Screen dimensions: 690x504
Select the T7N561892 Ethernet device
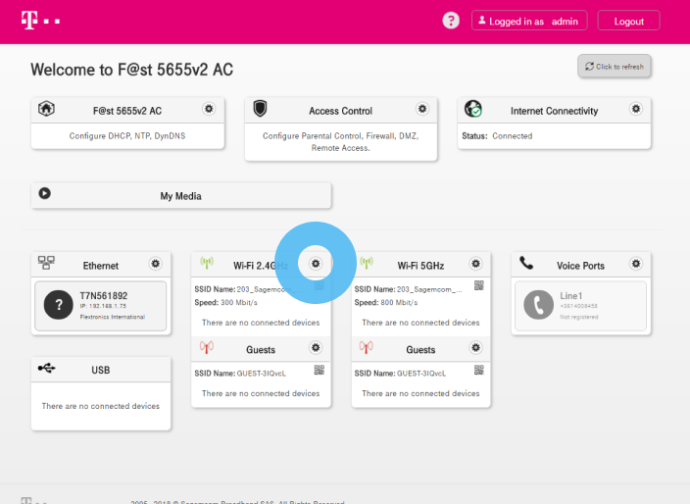coord(100,305)
